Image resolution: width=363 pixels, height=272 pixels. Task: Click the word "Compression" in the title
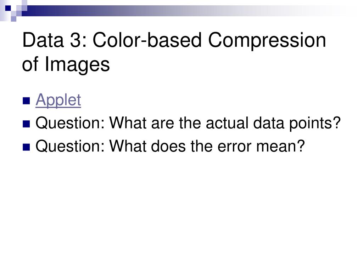267,40
